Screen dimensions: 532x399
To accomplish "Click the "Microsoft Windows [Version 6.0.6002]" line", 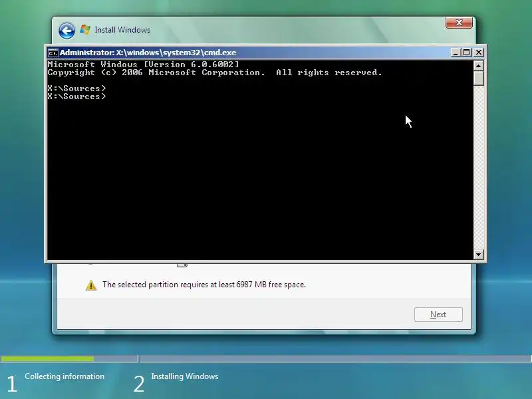I will 143,65.
